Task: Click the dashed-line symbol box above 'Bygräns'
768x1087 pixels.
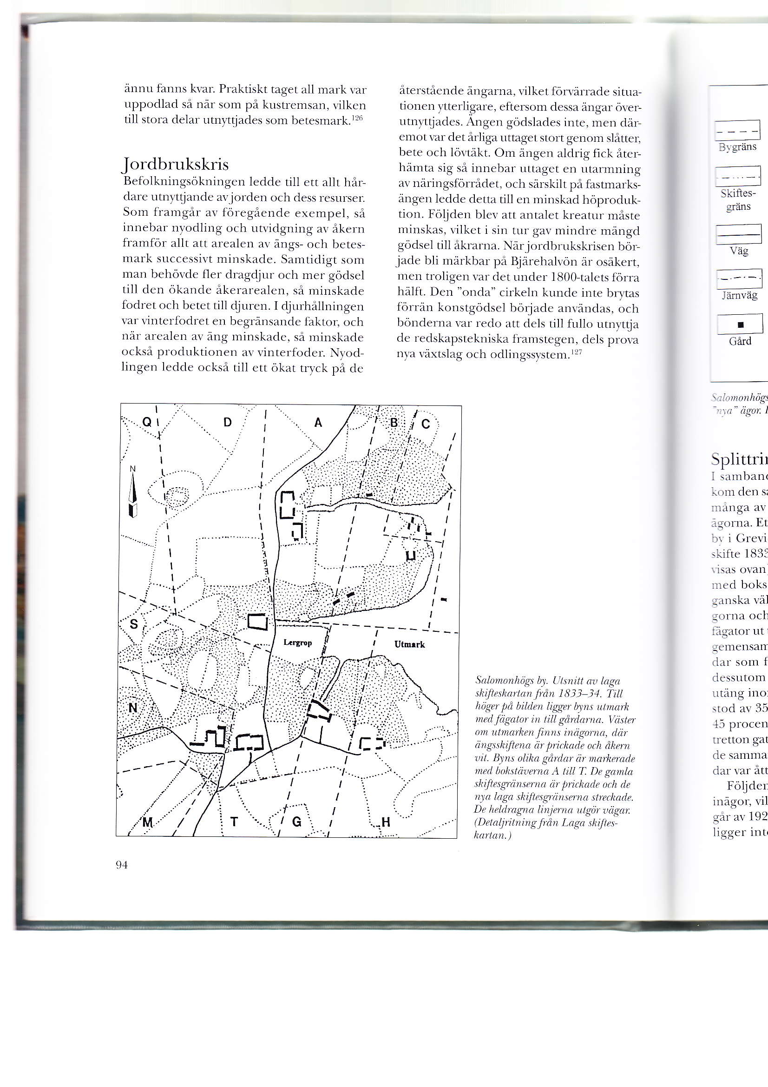Action: (x=737, y=130)
